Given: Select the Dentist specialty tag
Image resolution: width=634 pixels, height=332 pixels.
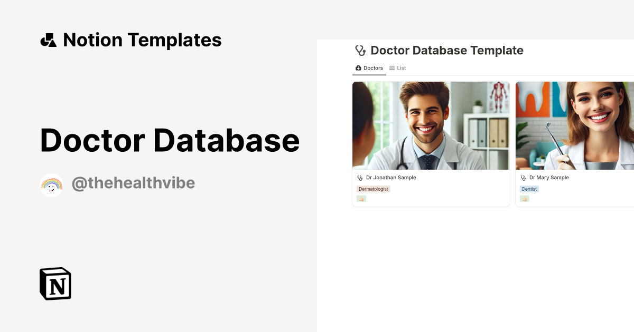Looking at the screenshot, I should coord(529,189).
